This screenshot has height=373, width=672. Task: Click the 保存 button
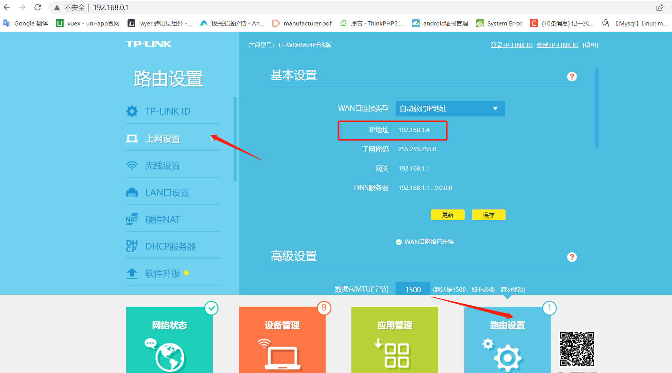click(x=489, y=215)
